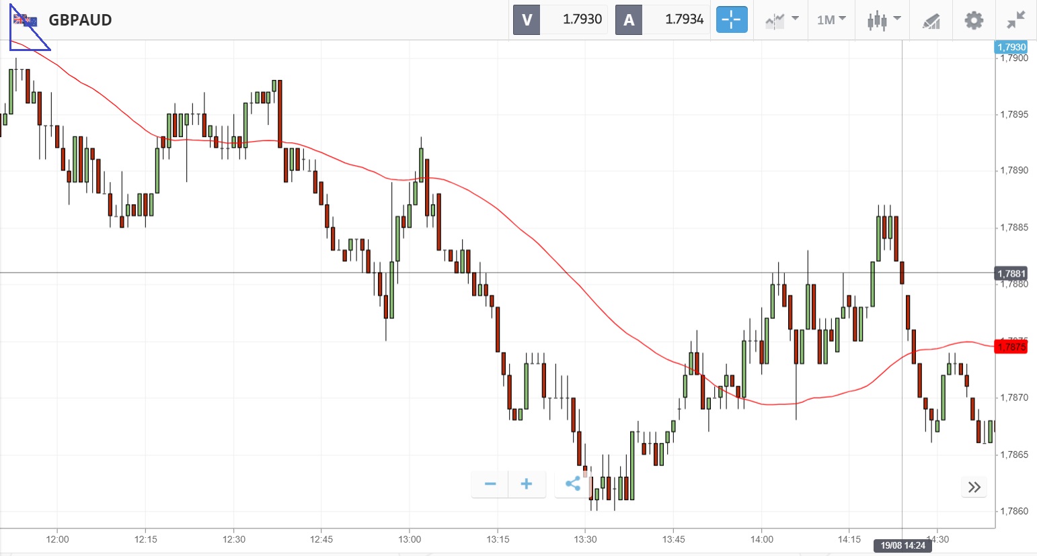This screenshot has height=556, width=1037.
Task: Select the drawing tools pencil icon
Action: (x=931, y=21)
